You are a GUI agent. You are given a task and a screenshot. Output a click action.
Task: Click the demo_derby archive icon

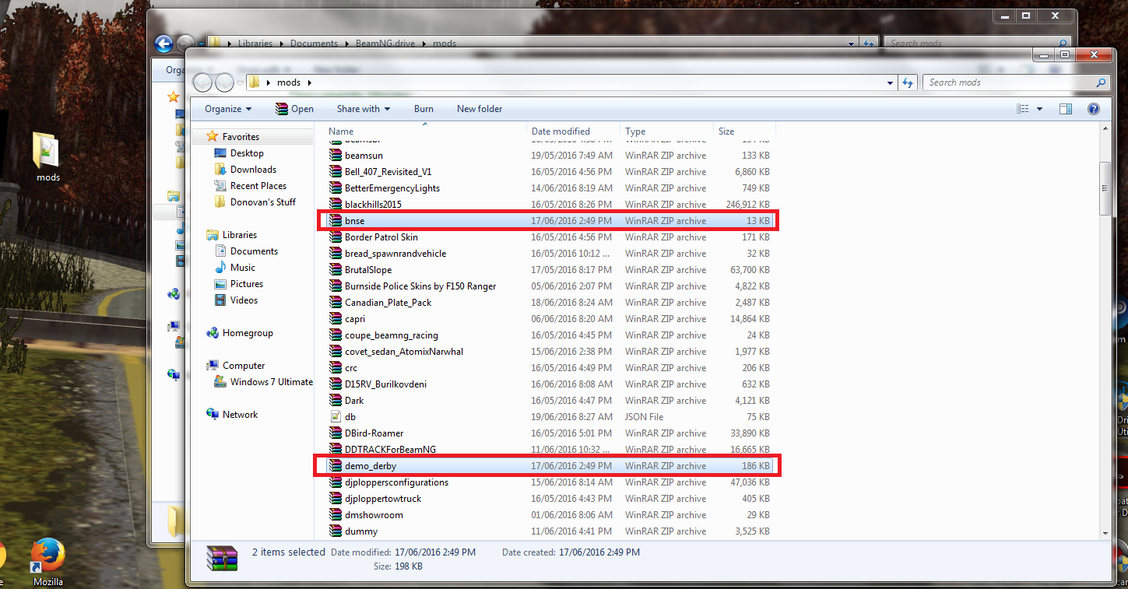coord(335,466)
